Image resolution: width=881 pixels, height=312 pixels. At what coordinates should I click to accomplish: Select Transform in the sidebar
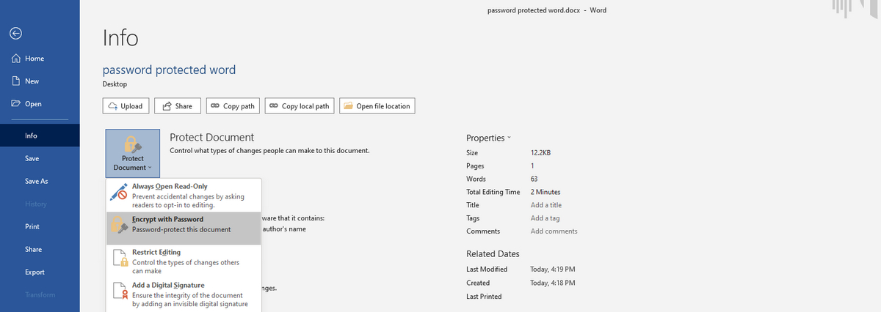[40, 294]
